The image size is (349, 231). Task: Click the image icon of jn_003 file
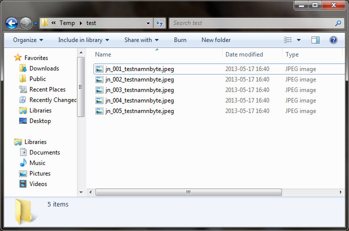(99, 90)
